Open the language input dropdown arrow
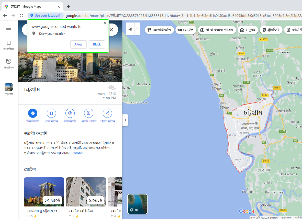Image resolution: width=302 pixels, height=219 pixels. (137, 28)
